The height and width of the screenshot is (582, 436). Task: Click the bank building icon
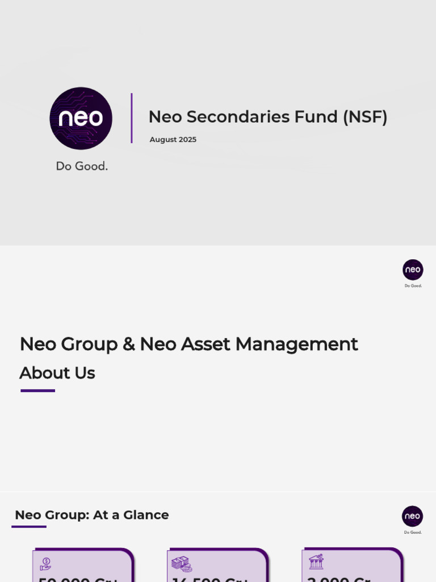click(x=316, y=562)
